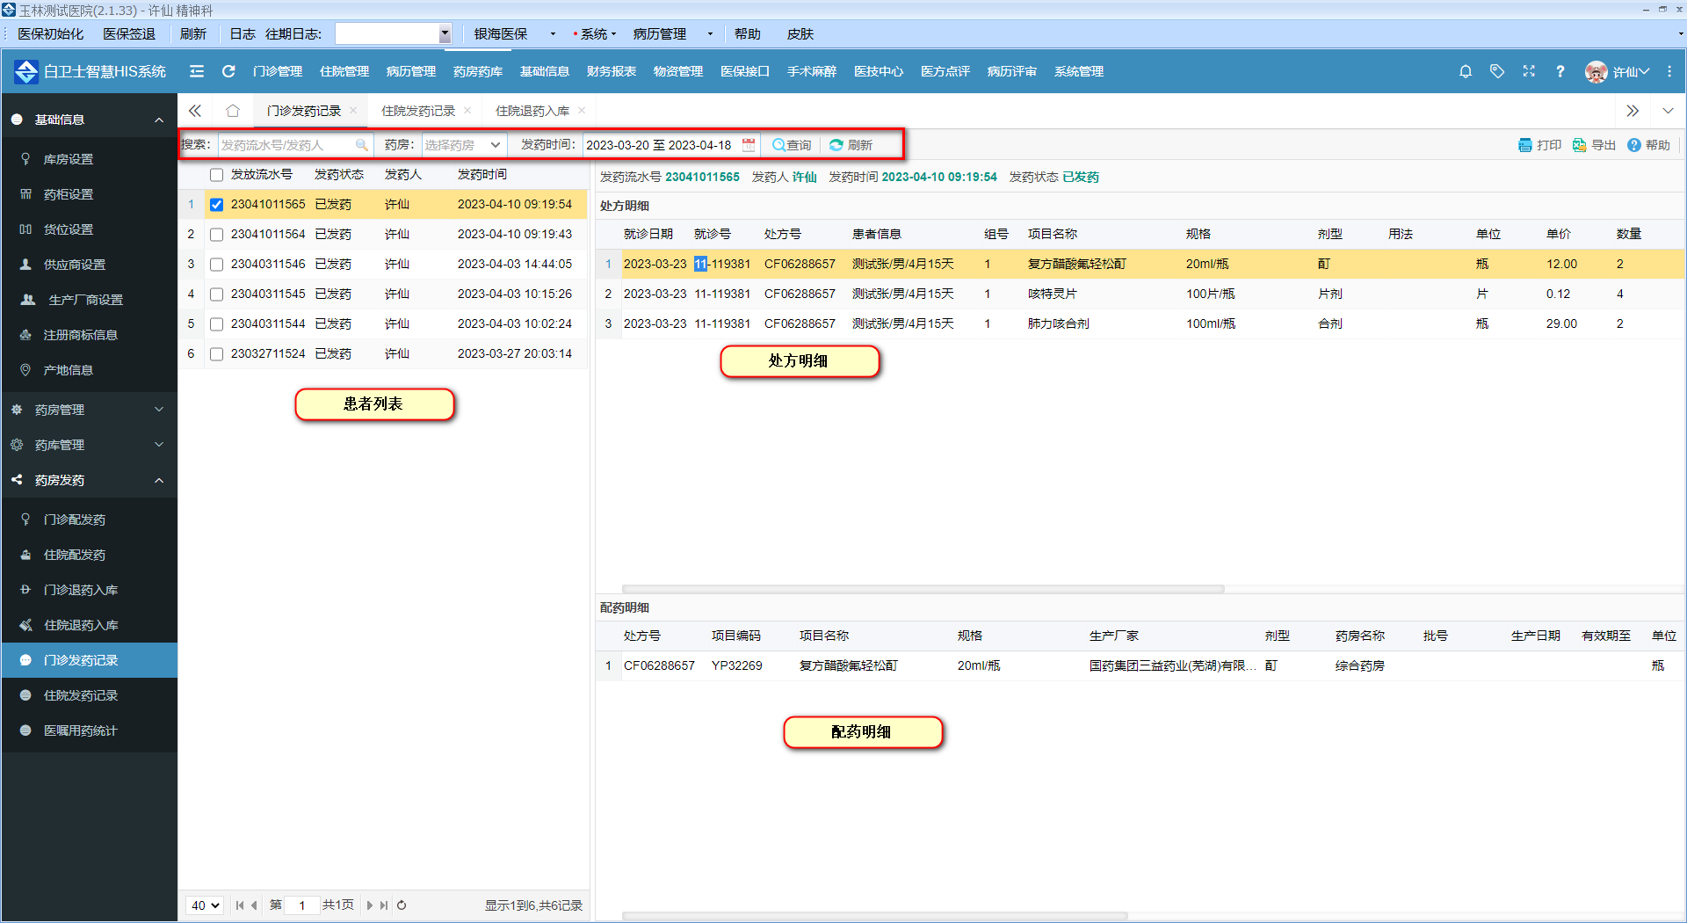Click the 配药明细 horizontal scrollbar

[874, 916]
